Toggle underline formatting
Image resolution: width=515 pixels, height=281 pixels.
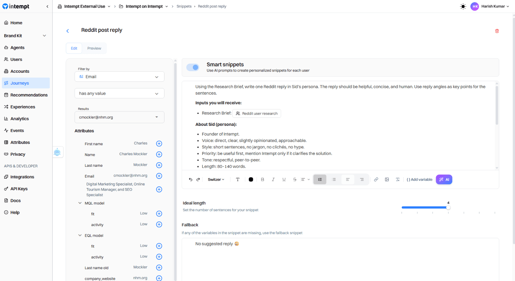[x=284, y=180]
